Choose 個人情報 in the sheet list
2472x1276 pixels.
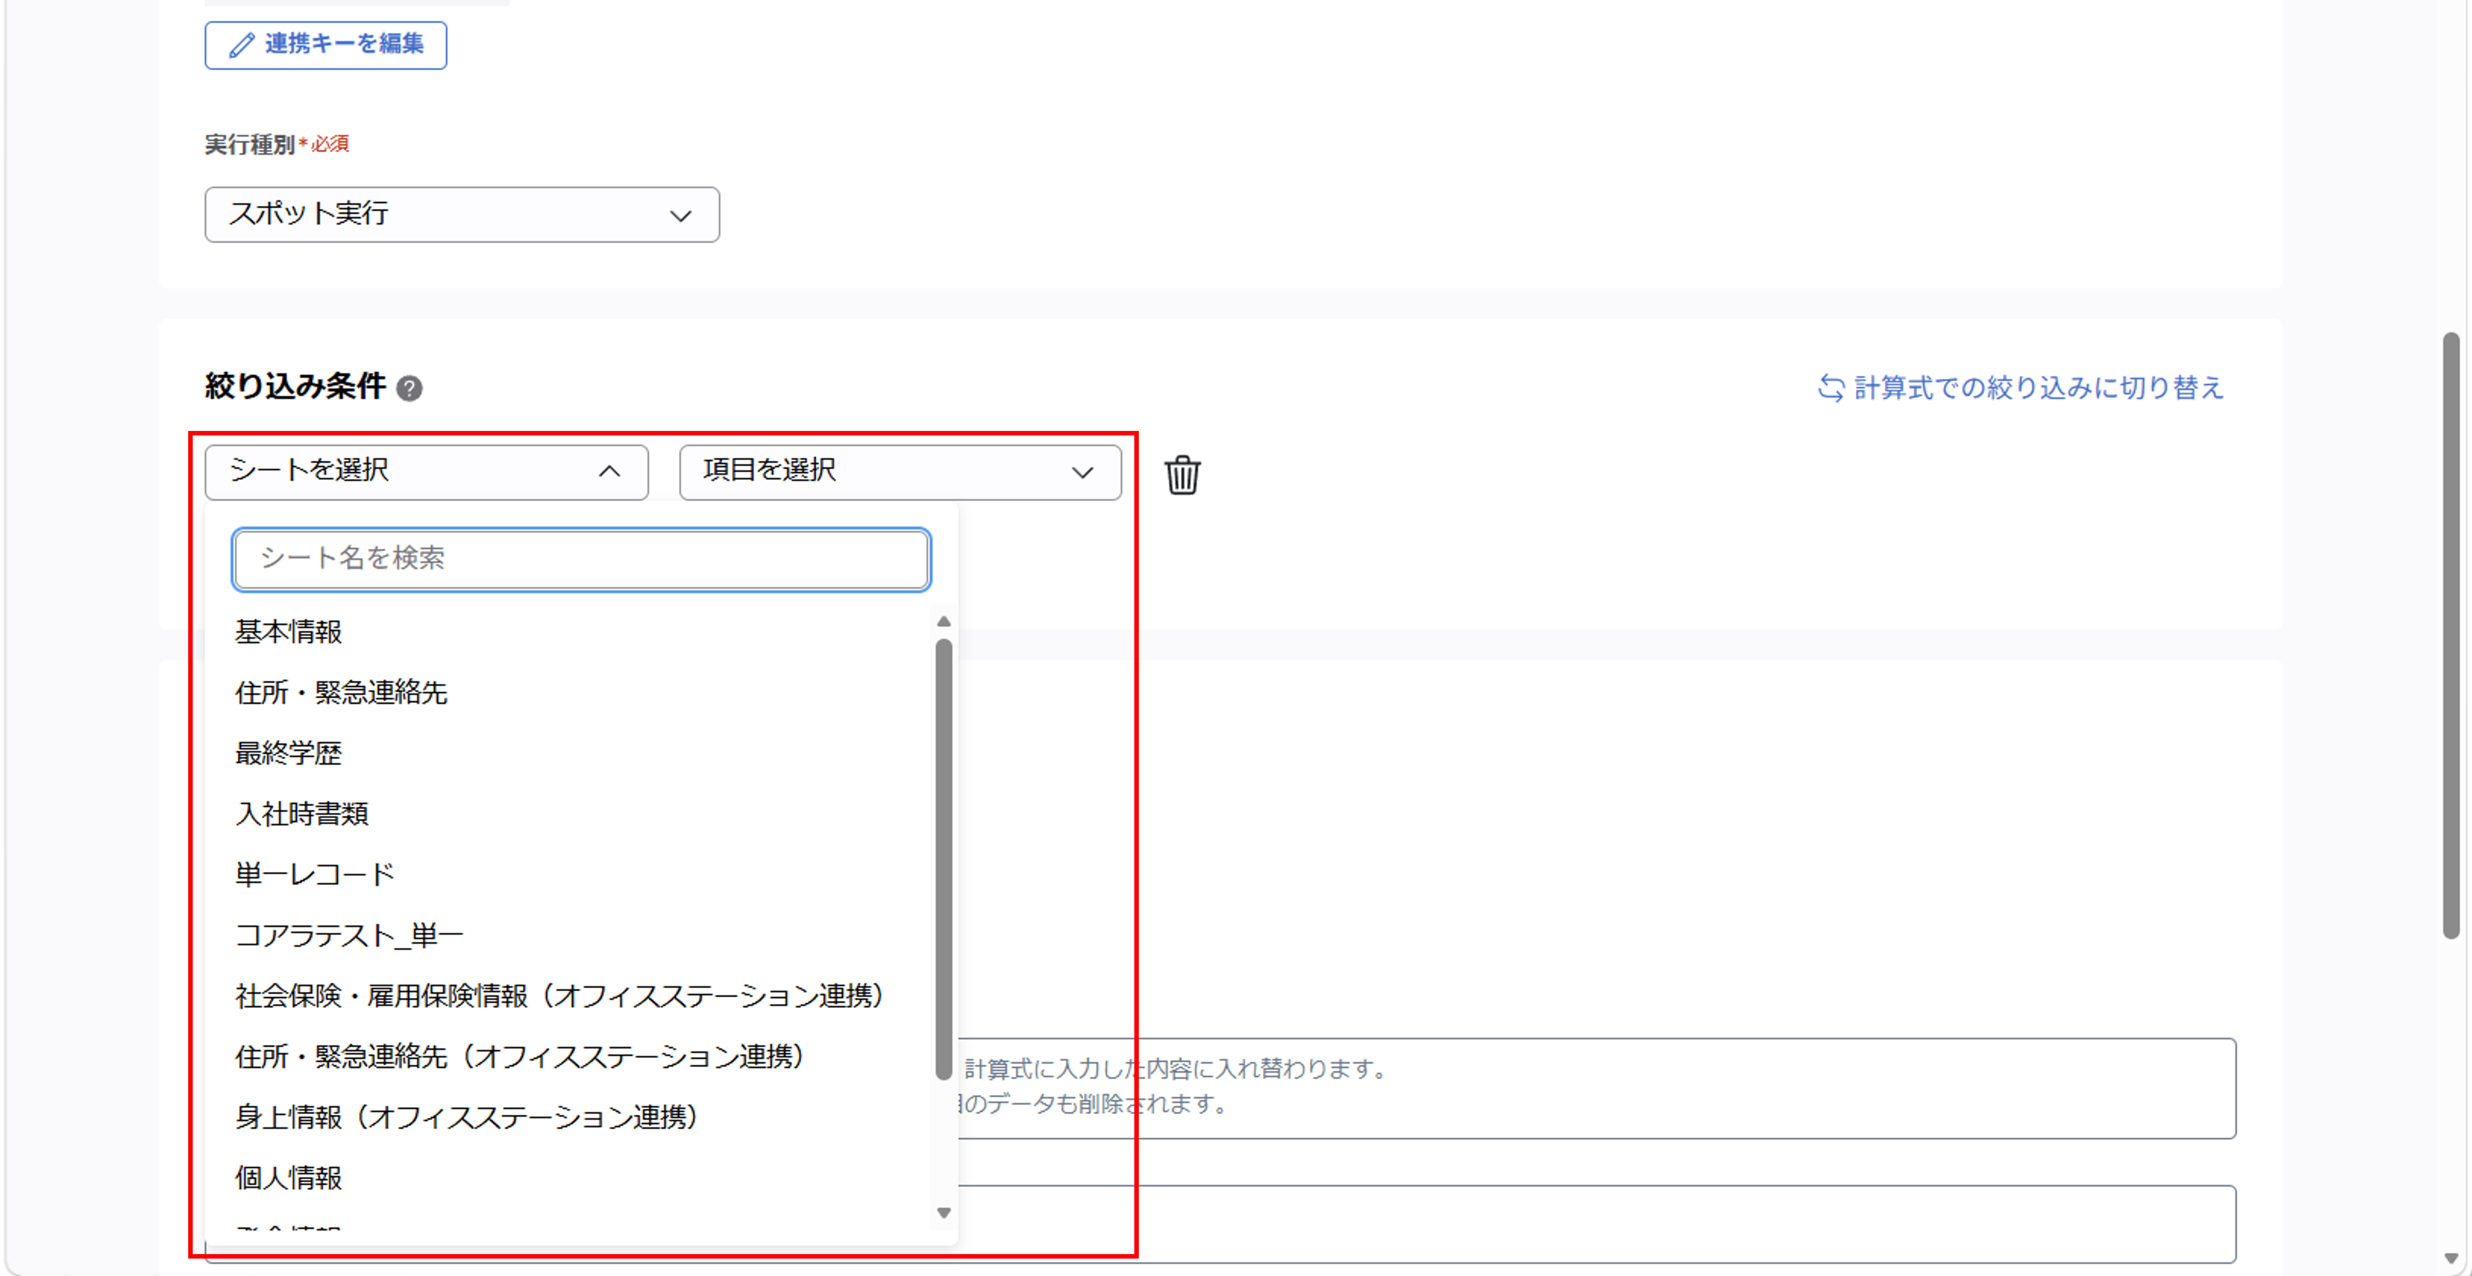(x=288, y=1178)
